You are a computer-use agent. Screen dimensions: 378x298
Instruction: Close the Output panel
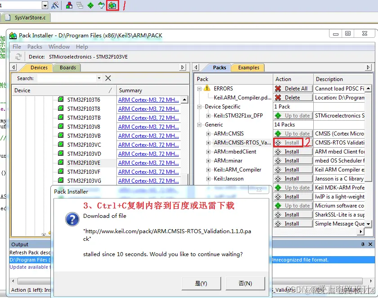pos(370,244)
